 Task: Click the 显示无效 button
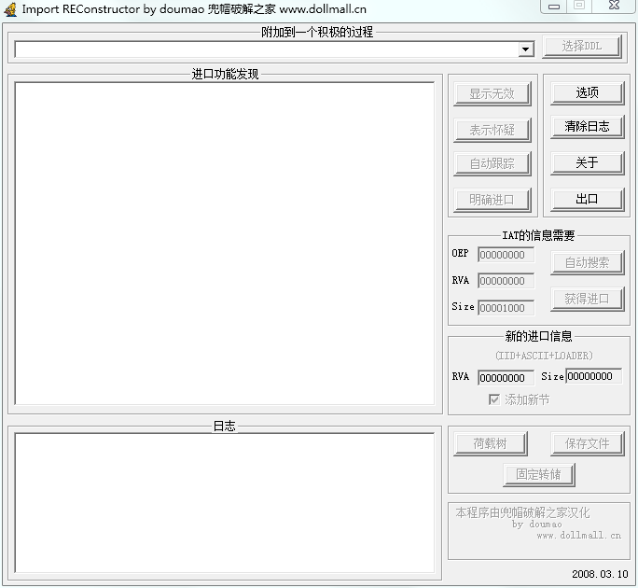(492, 94)
